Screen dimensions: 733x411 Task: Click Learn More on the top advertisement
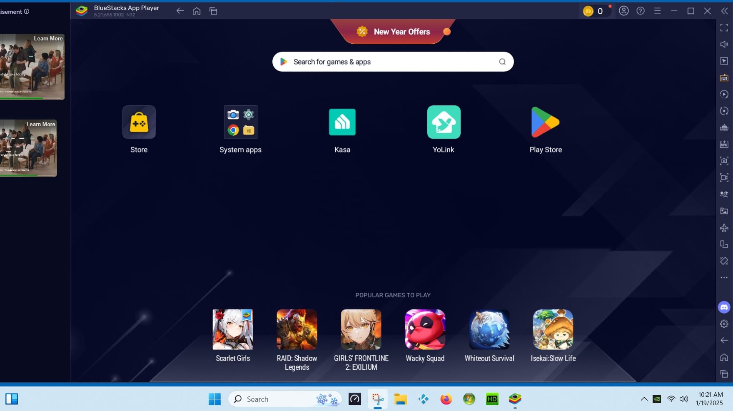coord(48,38)
